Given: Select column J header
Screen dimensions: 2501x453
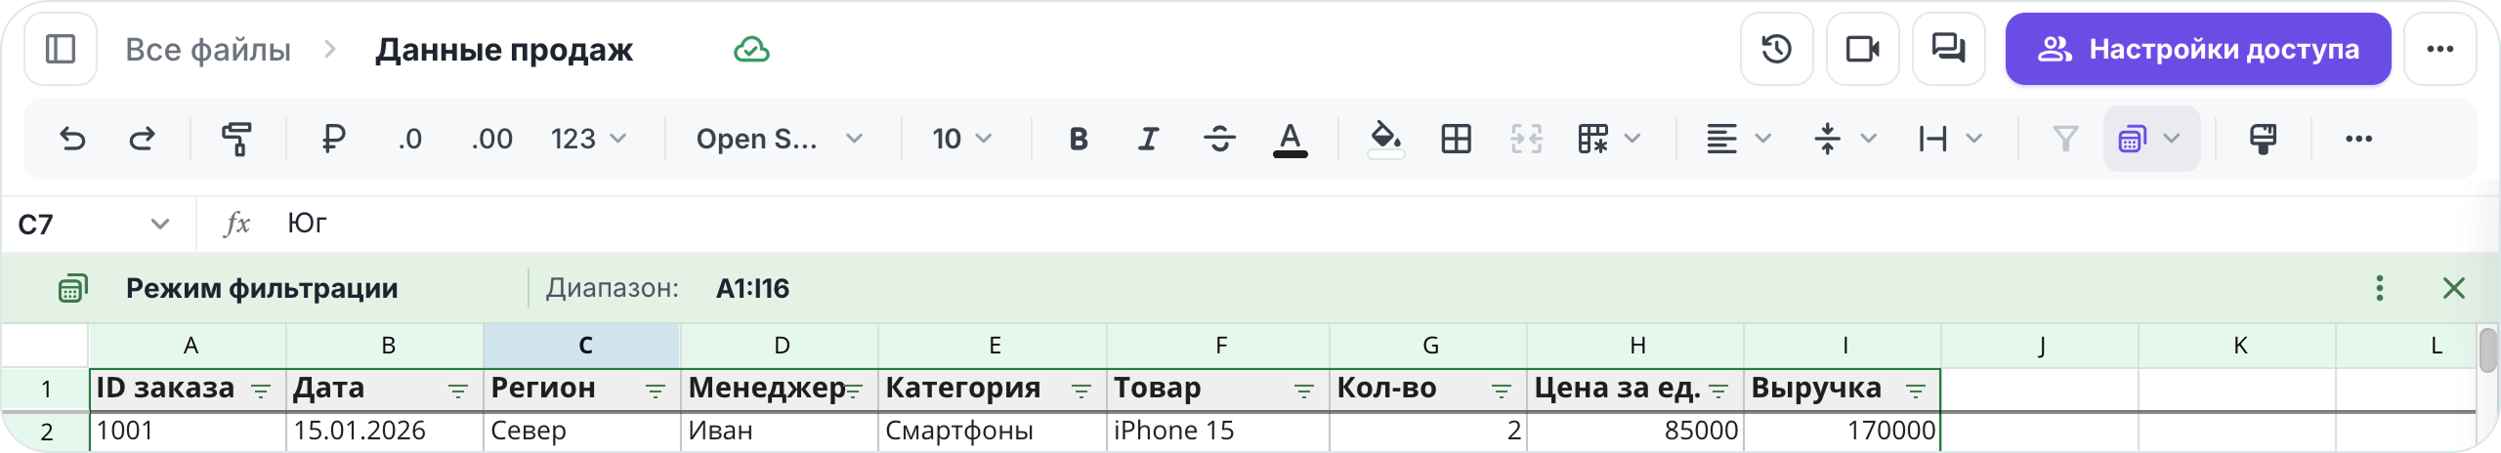Looking at the screenshot, I should coord(2040,346).
